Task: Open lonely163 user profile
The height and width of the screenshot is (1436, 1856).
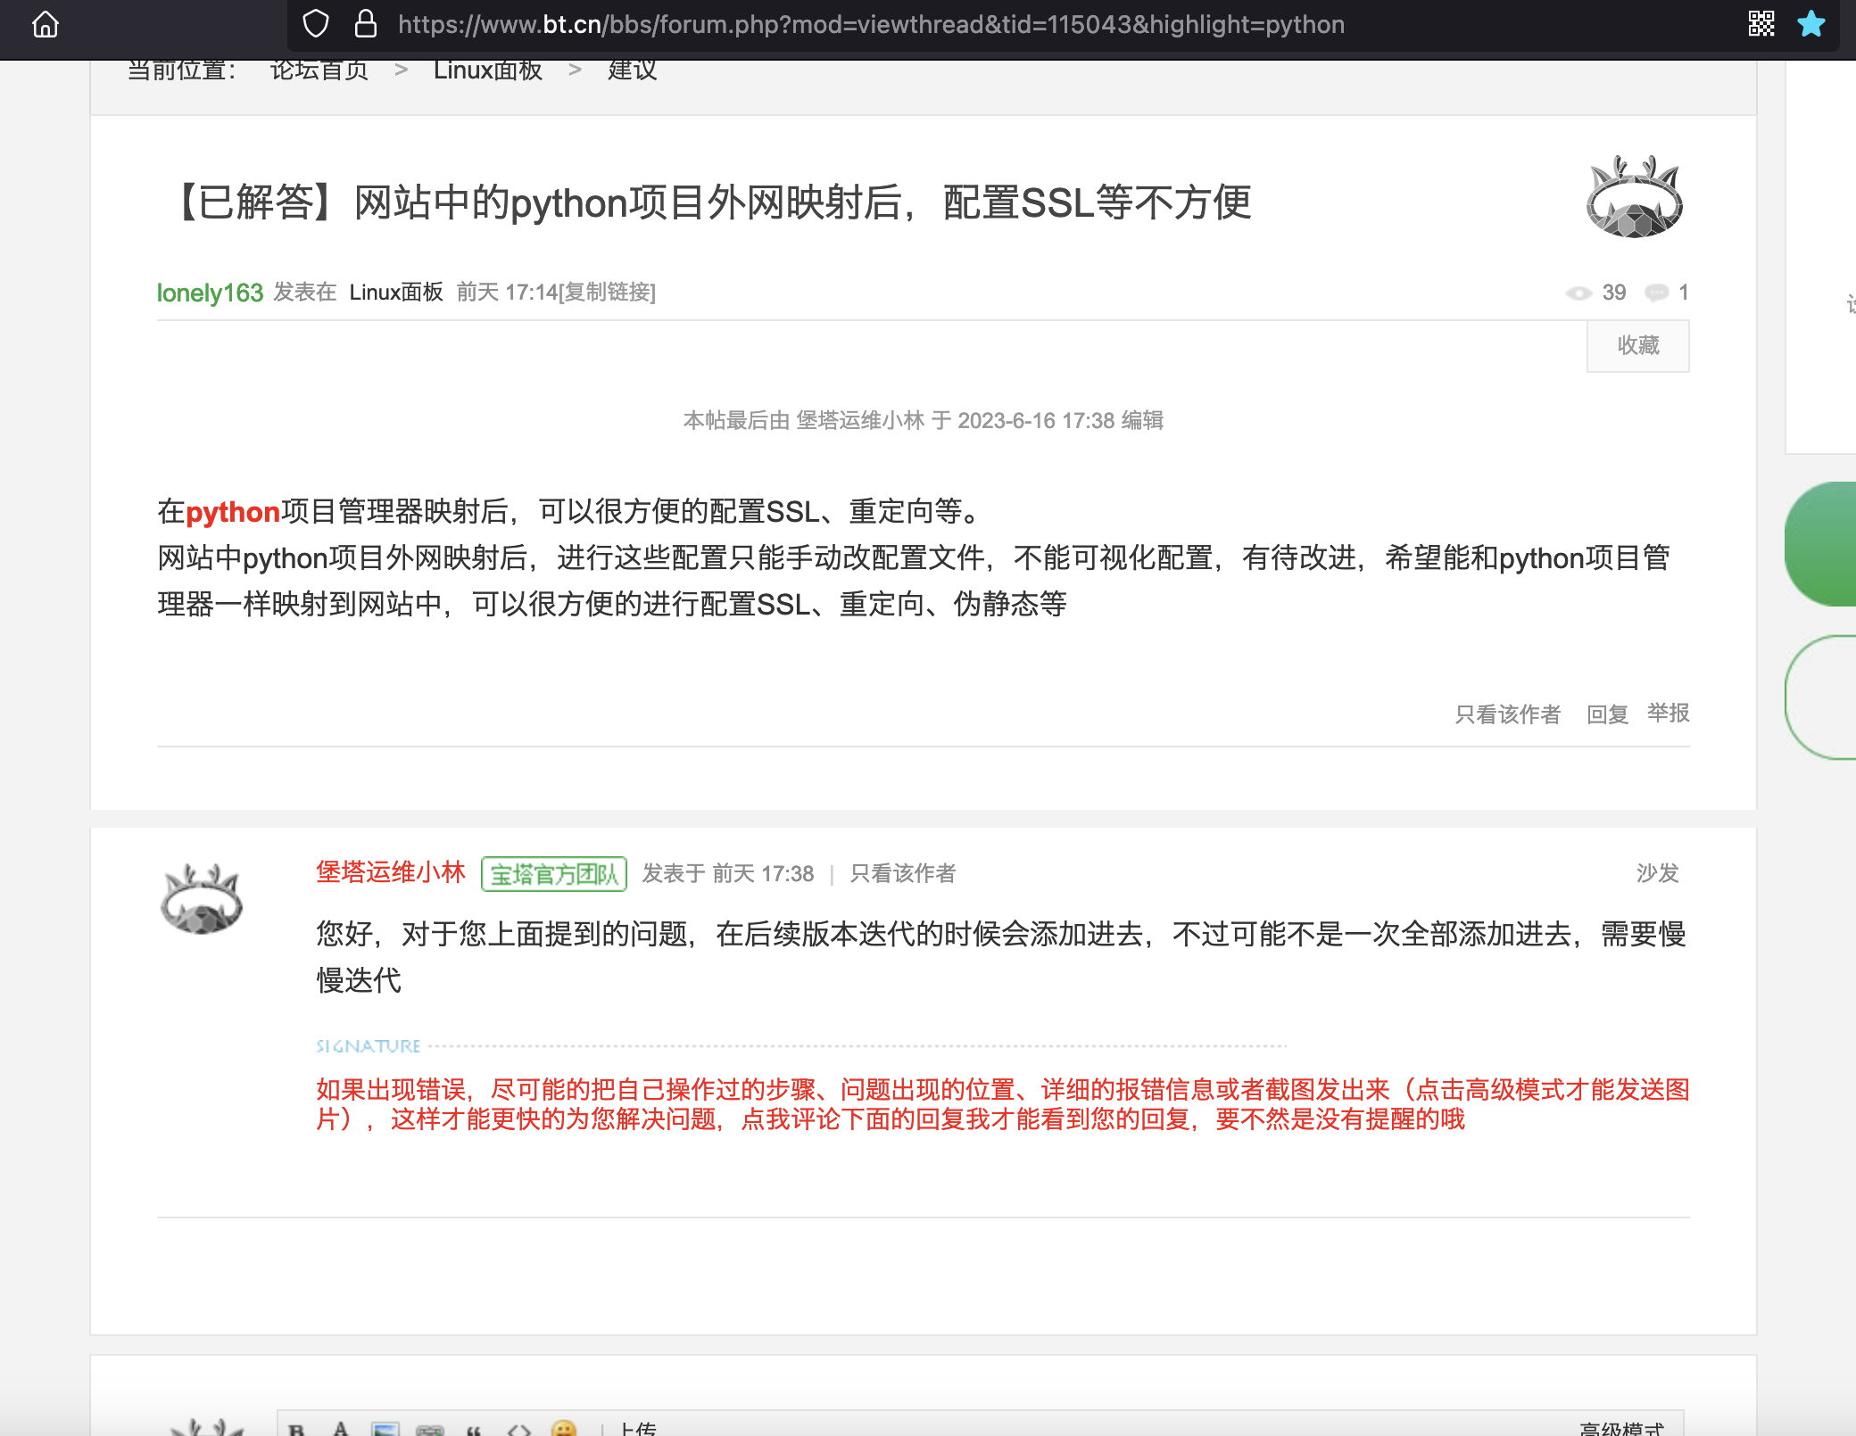Action: [210, 293]
